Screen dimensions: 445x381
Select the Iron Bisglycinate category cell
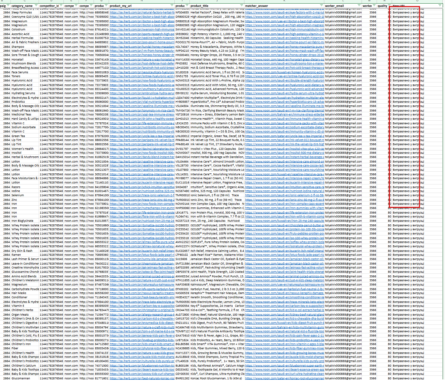pos(25,221)
